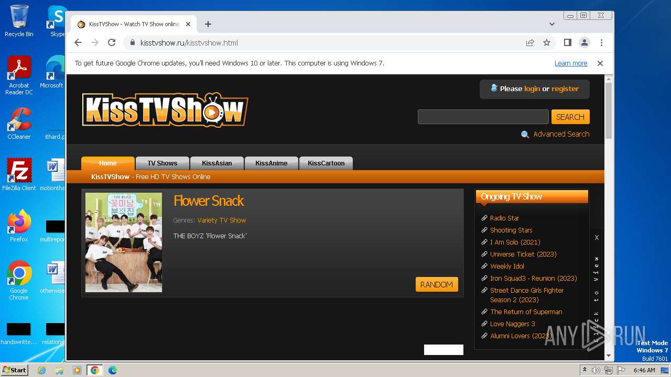The image size is (671, 377).
Task: Select the Home tab
Action: click(x=108, y=163)
